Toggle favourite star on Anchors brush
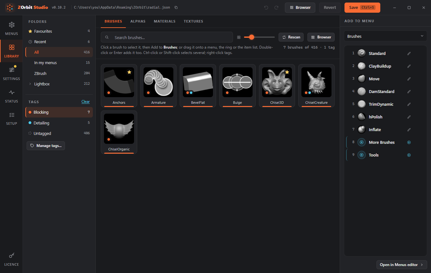This screenshot has width=431, height=273. 129,72
